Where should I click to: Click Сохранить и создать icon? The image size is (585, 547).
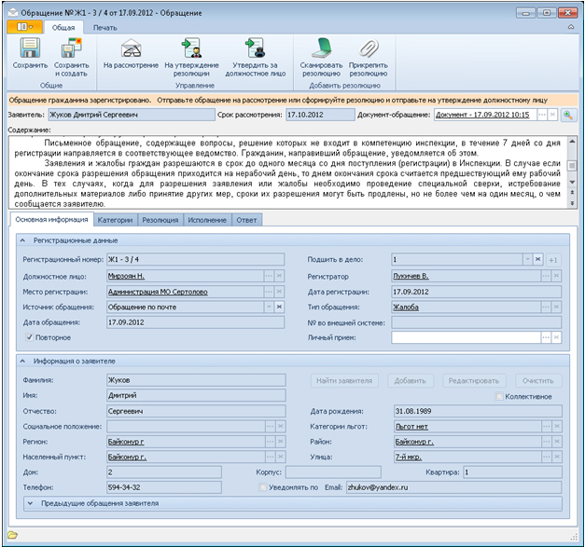[x=71, y=48]
